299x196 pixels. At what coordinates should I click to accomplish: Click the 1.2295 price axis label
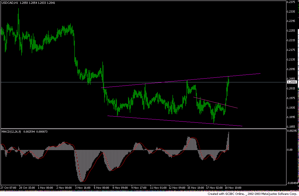pyautogui.click(x=291, y=21)
